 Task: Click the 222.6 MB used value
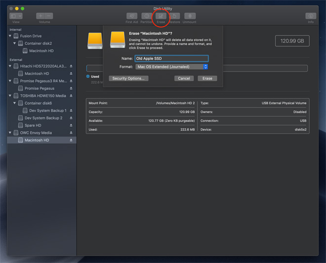pyautogui.click(x=188, y=129)
